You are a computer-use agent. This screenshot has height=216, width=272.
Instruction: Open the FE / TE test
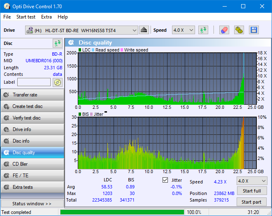tap(33, 176)
